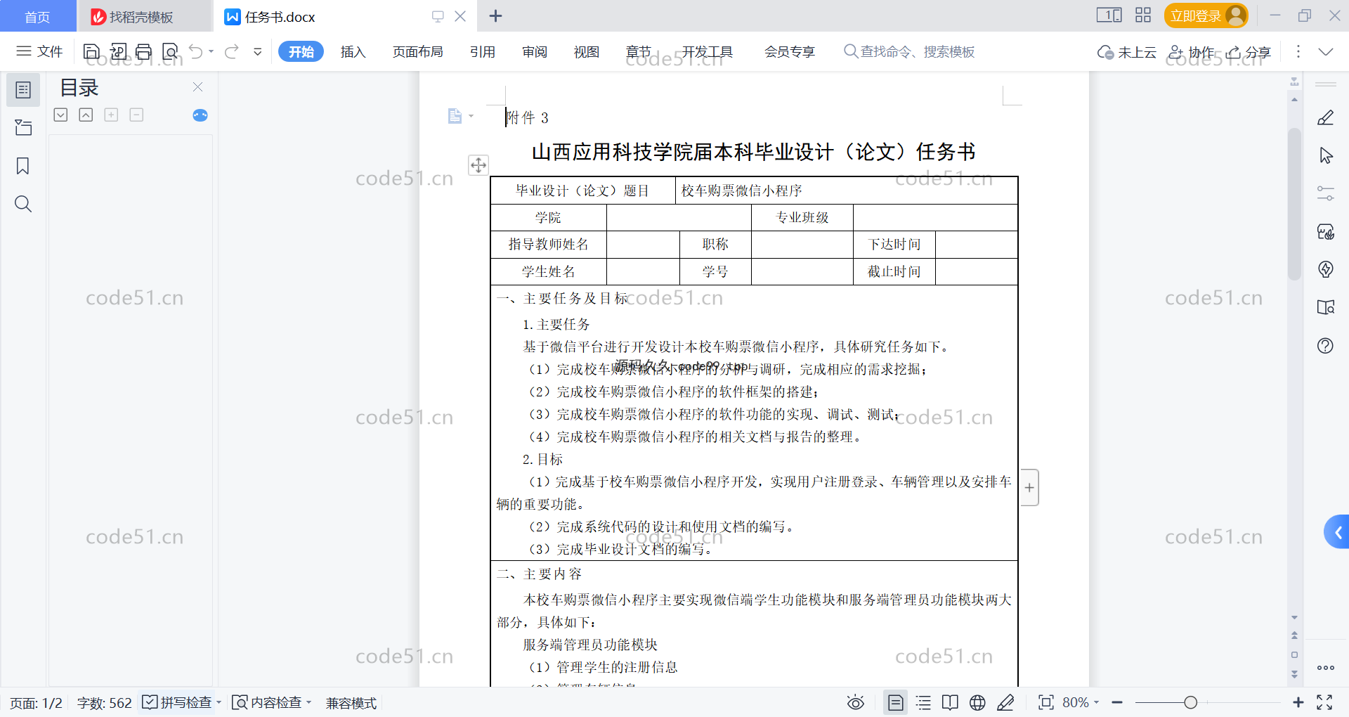
Task: Click the window layout switch icon
Action: point(1109,15)
